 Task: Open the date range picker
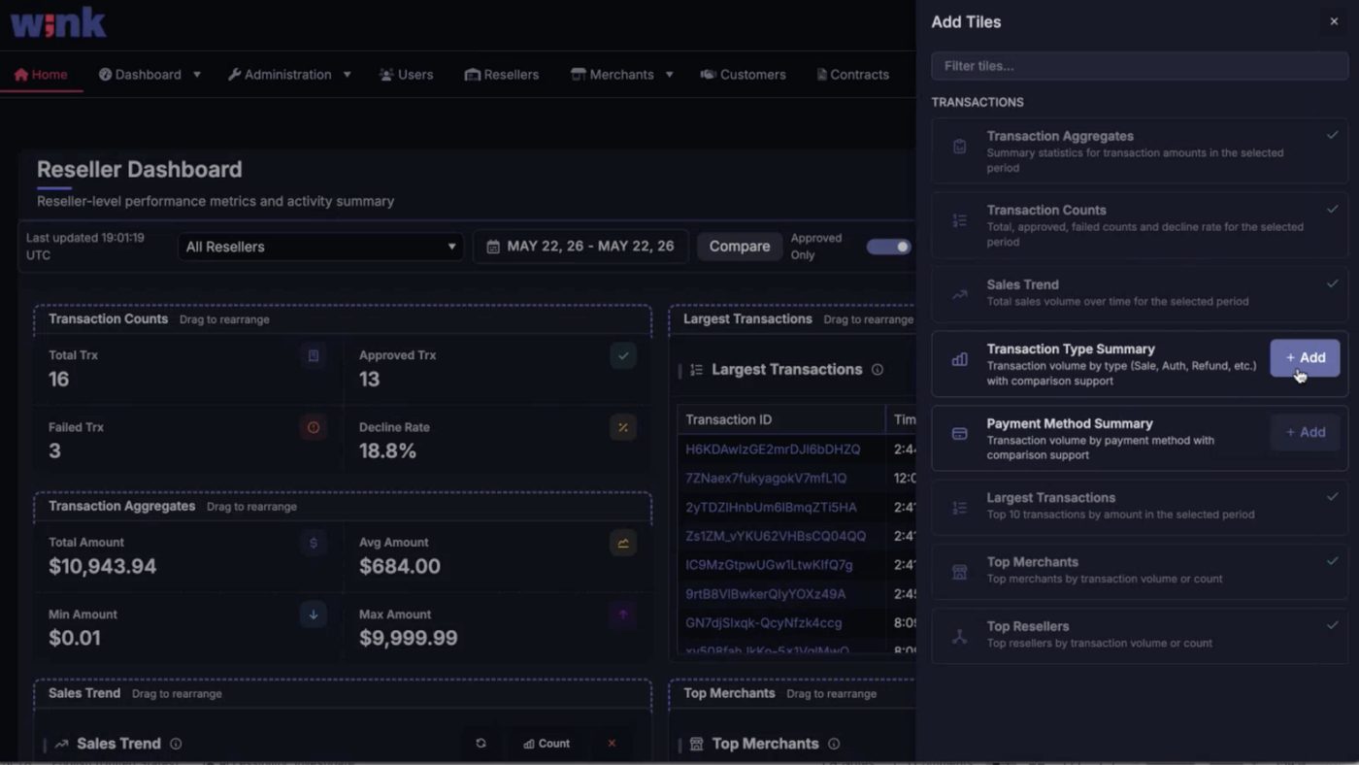point(580,247)
